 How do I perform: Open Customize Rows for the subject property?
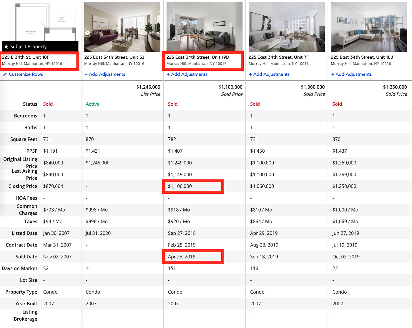(25, 74)
